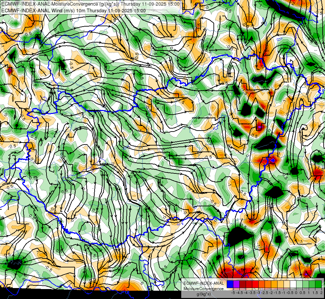Click the Wind (m/s) 10m title line

[x=73, y=11]
